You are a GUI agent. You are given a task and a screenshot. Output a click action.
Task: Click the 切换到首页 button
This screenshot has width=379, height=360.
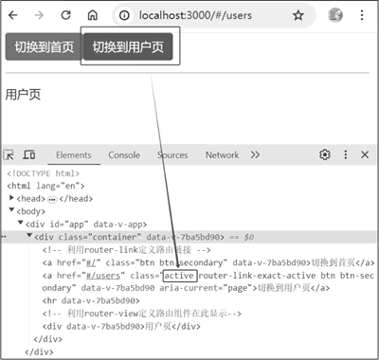click(44, 47)
